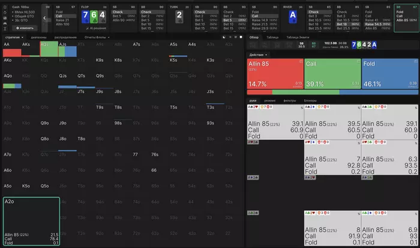Choose Raise 21 in first SB column
Image resolution: width=420 pixels, height=248 pixels.
pyautogui.click(x=62, y=20)
